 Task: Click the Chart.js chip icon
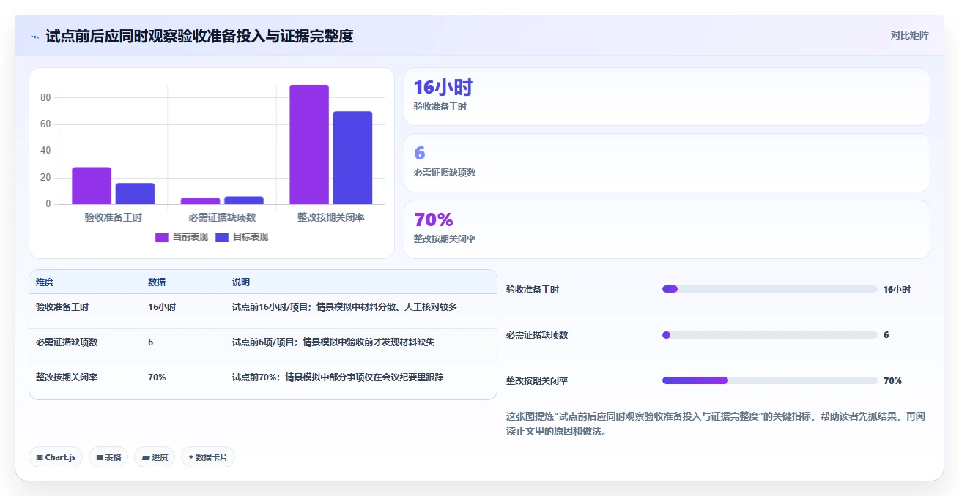coord(40,457)
